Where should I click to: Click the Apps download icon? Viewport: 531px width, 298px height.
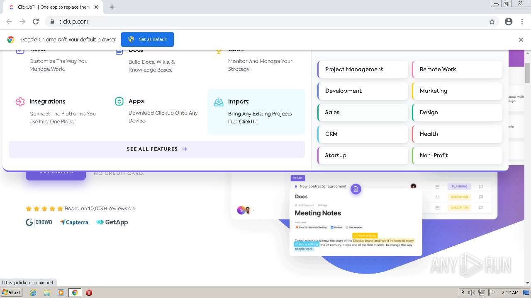click(x=119, y=101)
